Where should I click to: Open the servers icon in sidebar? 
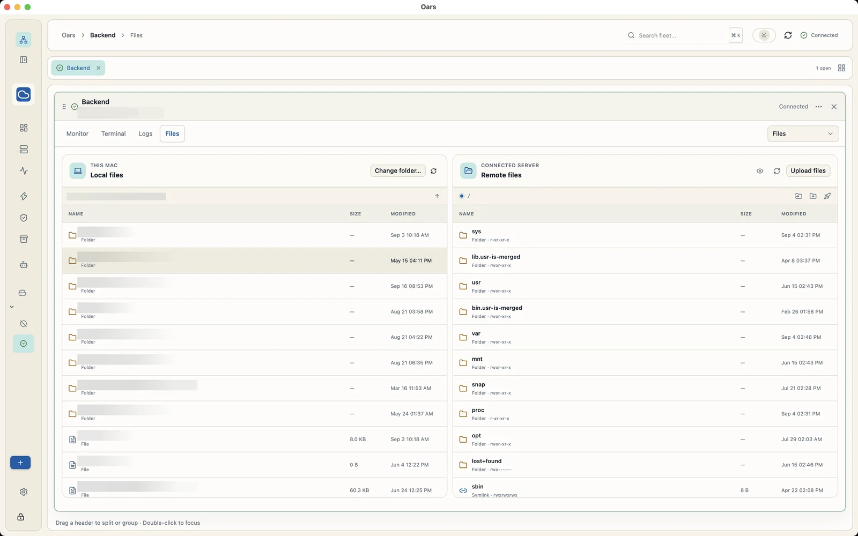click(x=23, y=150)
